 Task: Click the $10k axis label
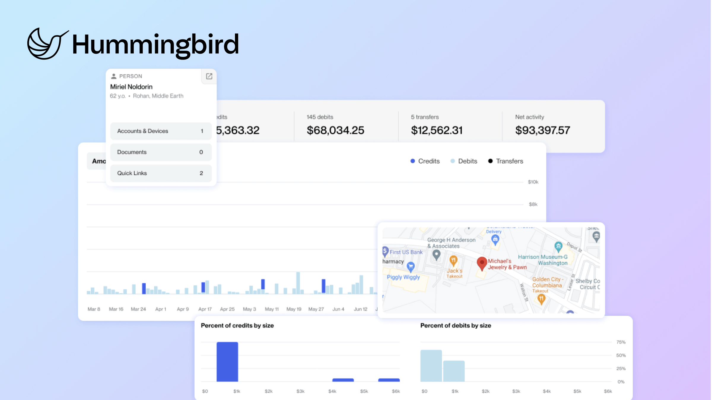point(533,182)
